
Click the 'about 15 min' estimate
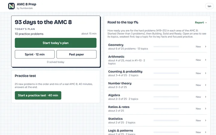89,34
